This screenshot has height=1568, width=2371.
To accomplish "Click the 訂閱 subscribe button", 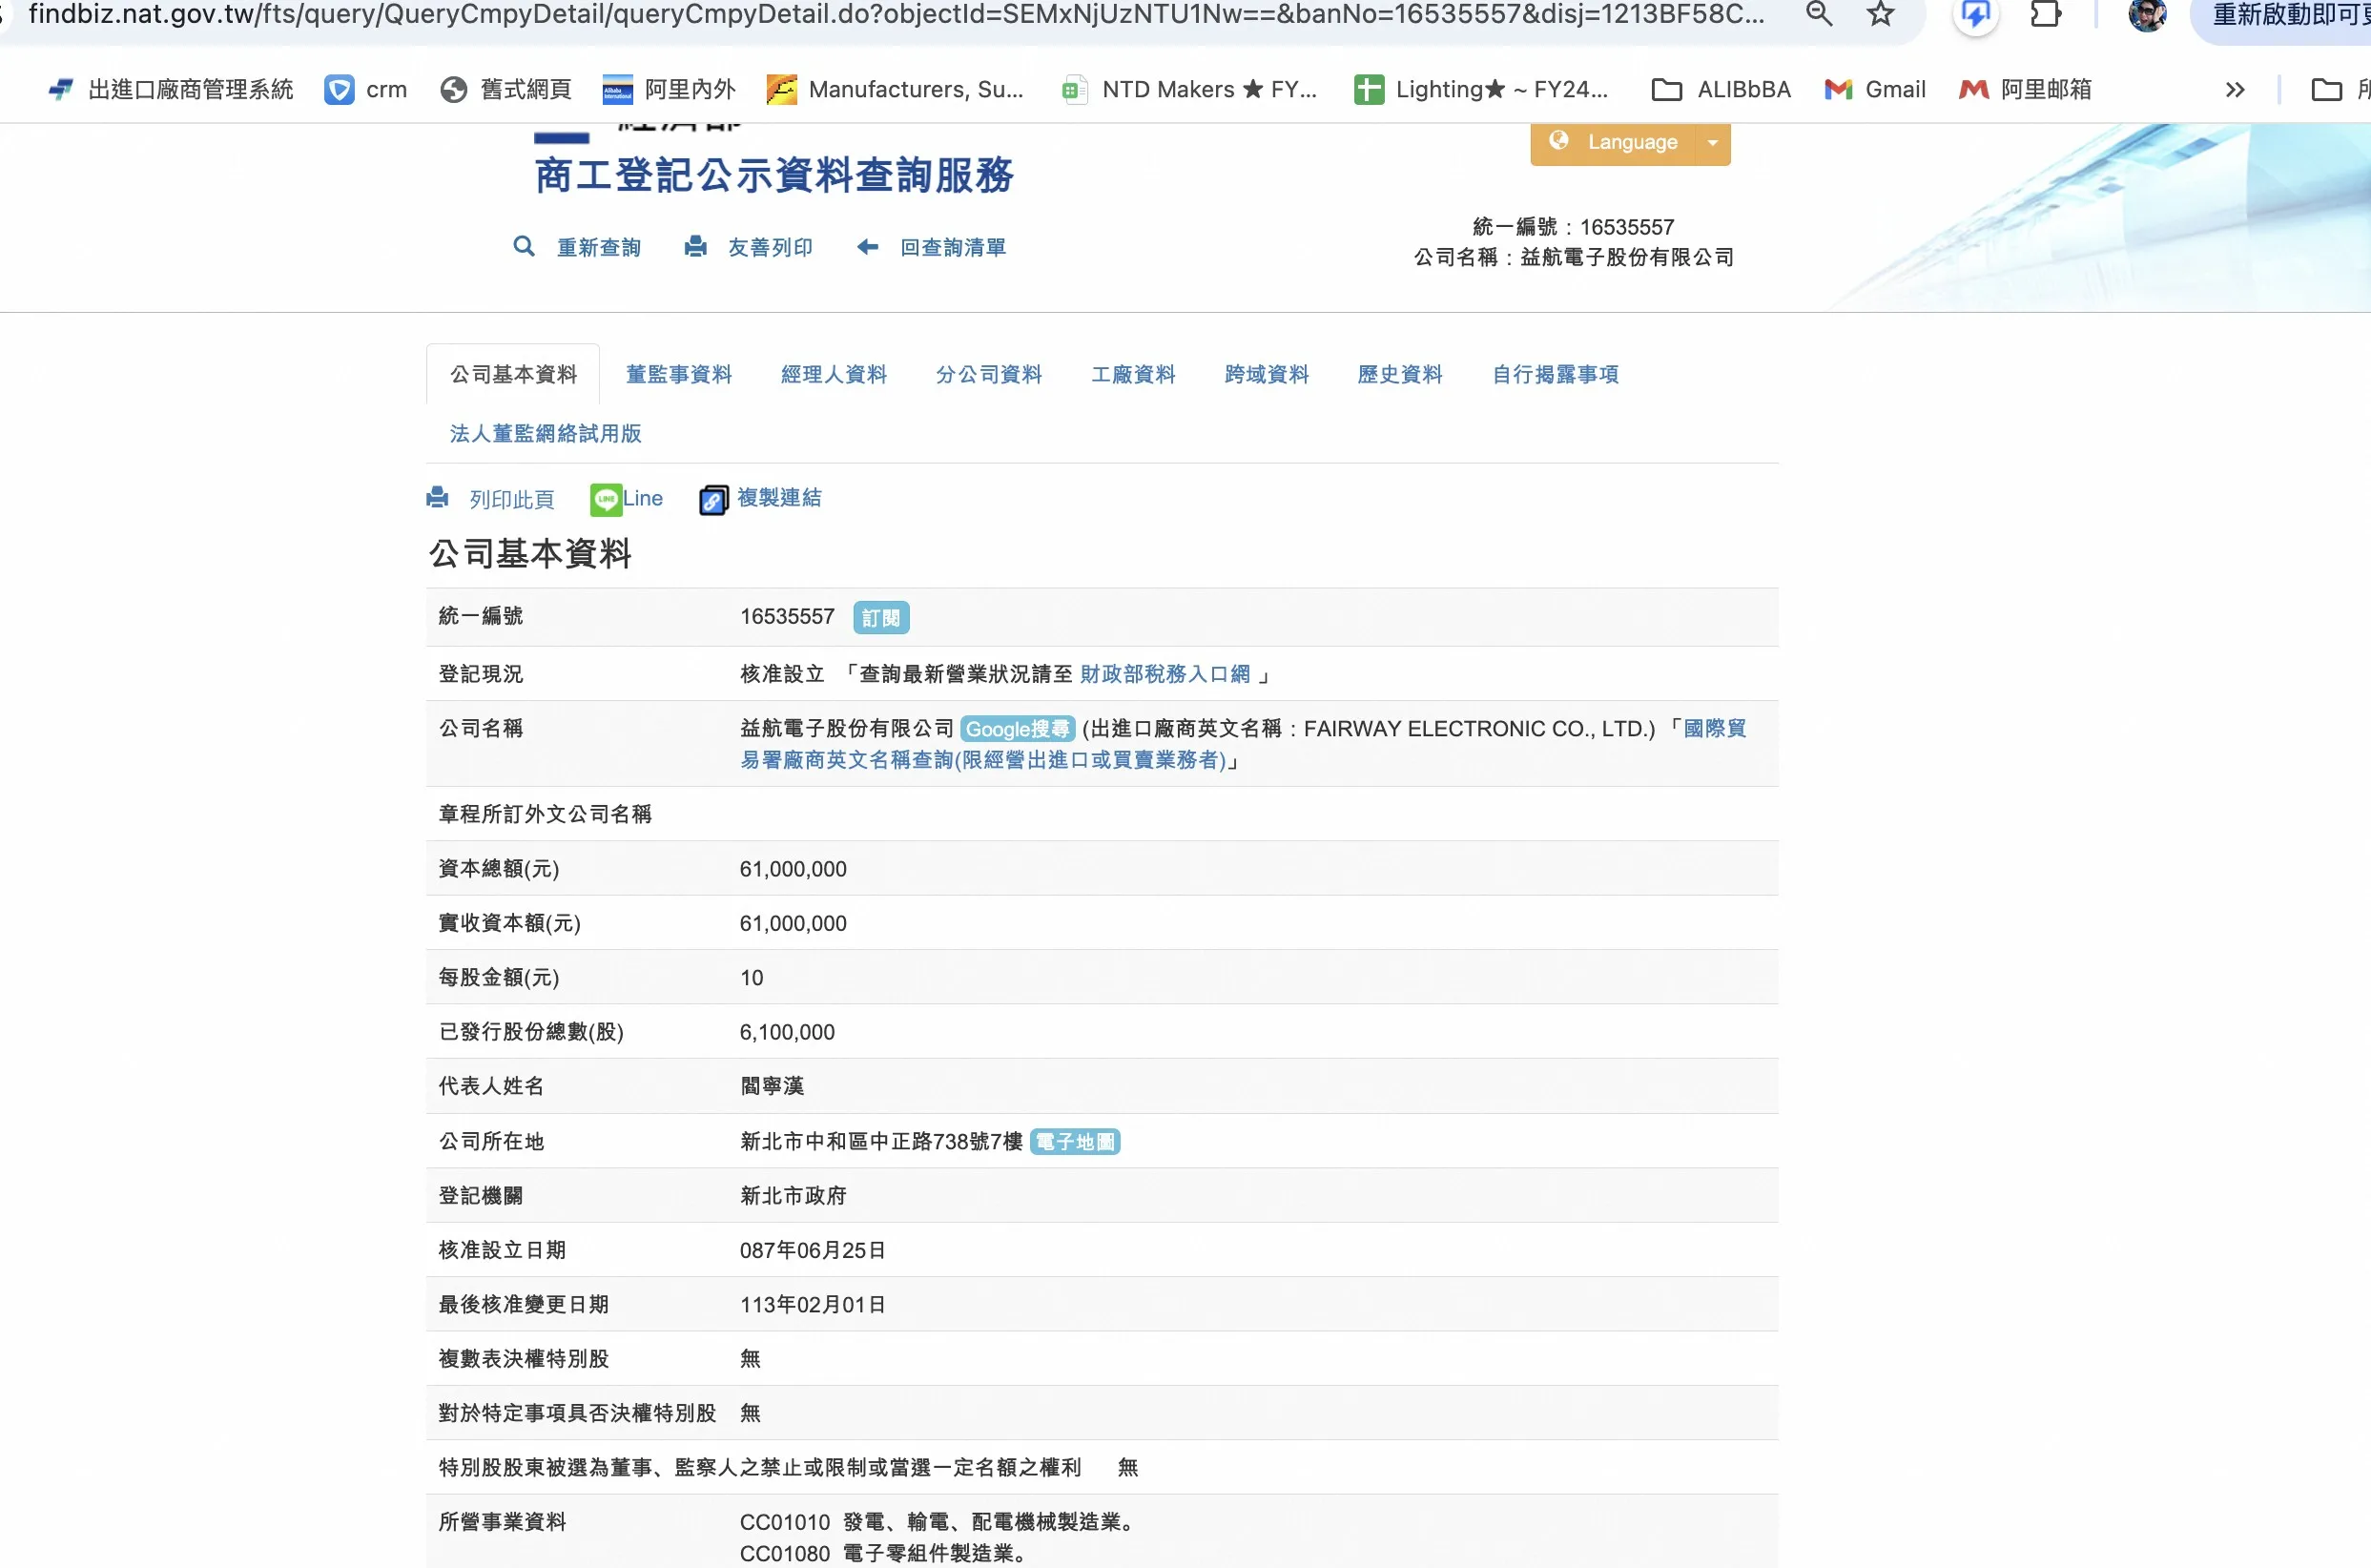I will [x=880, y=617].
